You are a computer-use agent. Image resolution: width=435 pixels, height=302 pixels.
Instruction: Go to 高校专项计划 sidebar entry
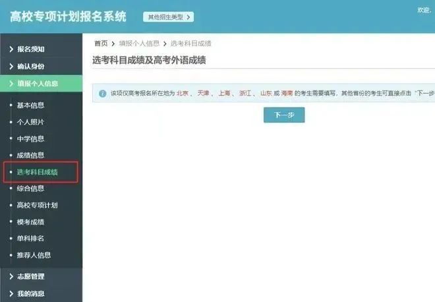click(37, 205)
